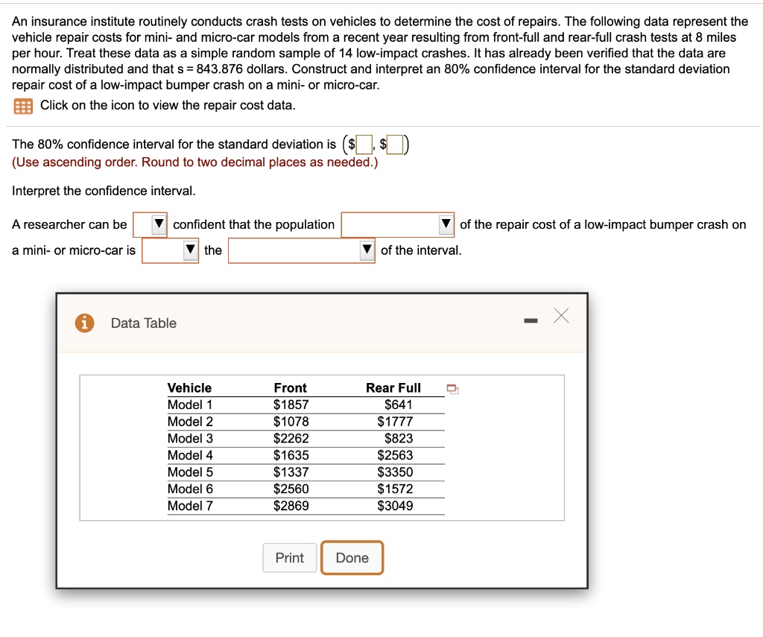Select the Front column header
Screen dimensions: 763x637
tap(290, 388)
